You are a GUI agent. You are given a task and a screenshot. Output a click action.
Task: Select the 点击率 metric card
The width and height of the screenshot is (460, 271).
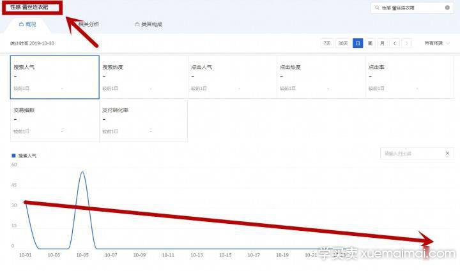(x=410, y=77)
